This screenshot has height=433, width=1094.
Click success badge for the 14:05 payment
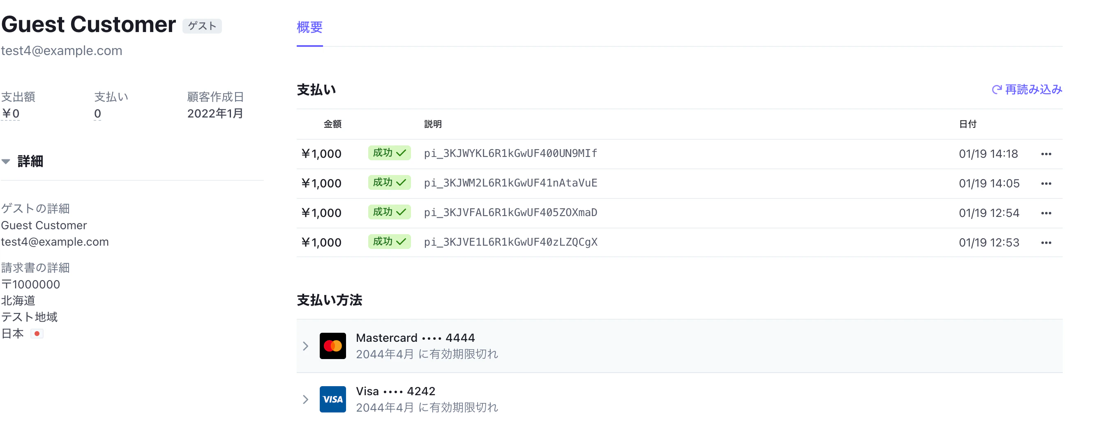(x=389, y=182)
